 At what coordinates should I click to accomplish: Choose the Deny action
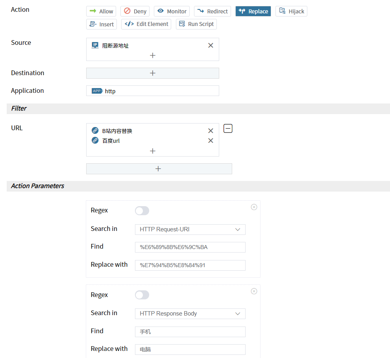pyautogui.click(x=135, y=11)
